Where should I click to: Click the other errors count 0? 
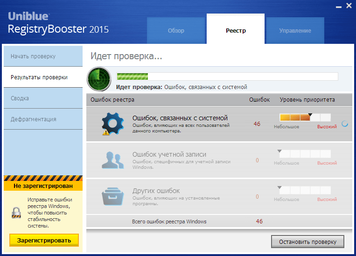coord(257,196)
